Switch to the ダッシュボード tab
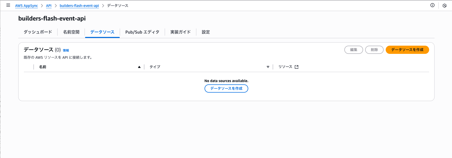This screenshot has height=158, width=452. pyautogui.click(x=38, y=32)
